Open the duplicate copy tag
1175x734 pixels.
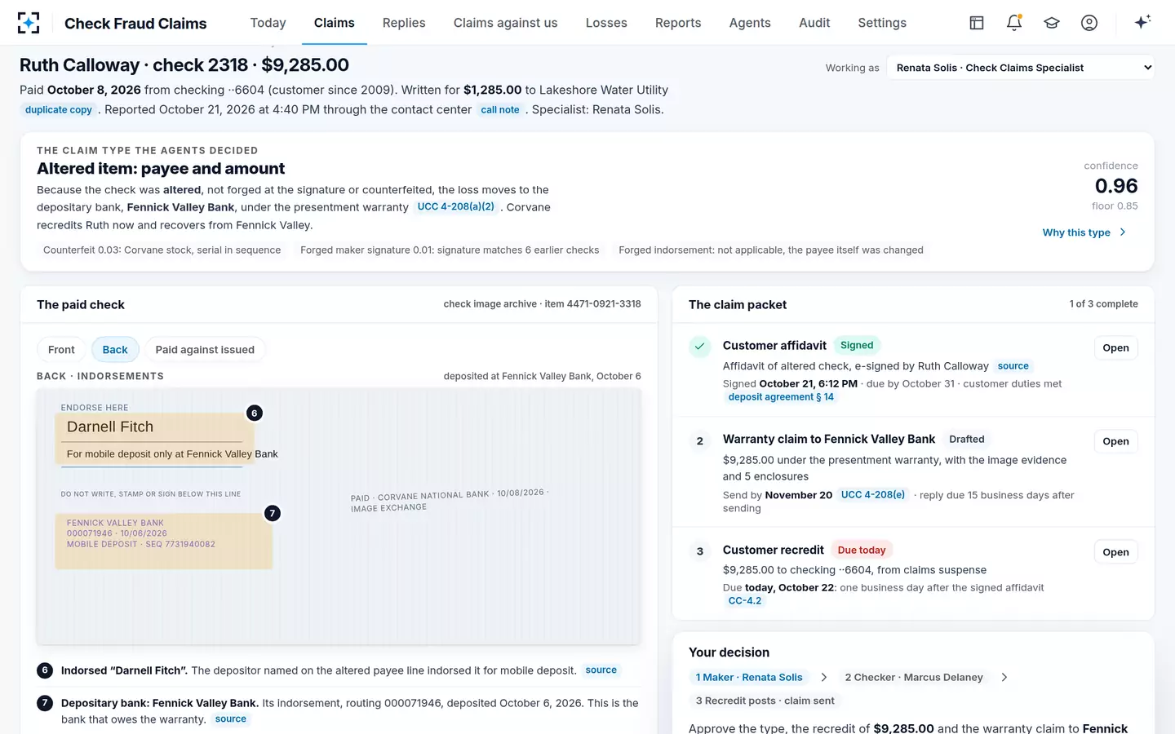point(59,110)
